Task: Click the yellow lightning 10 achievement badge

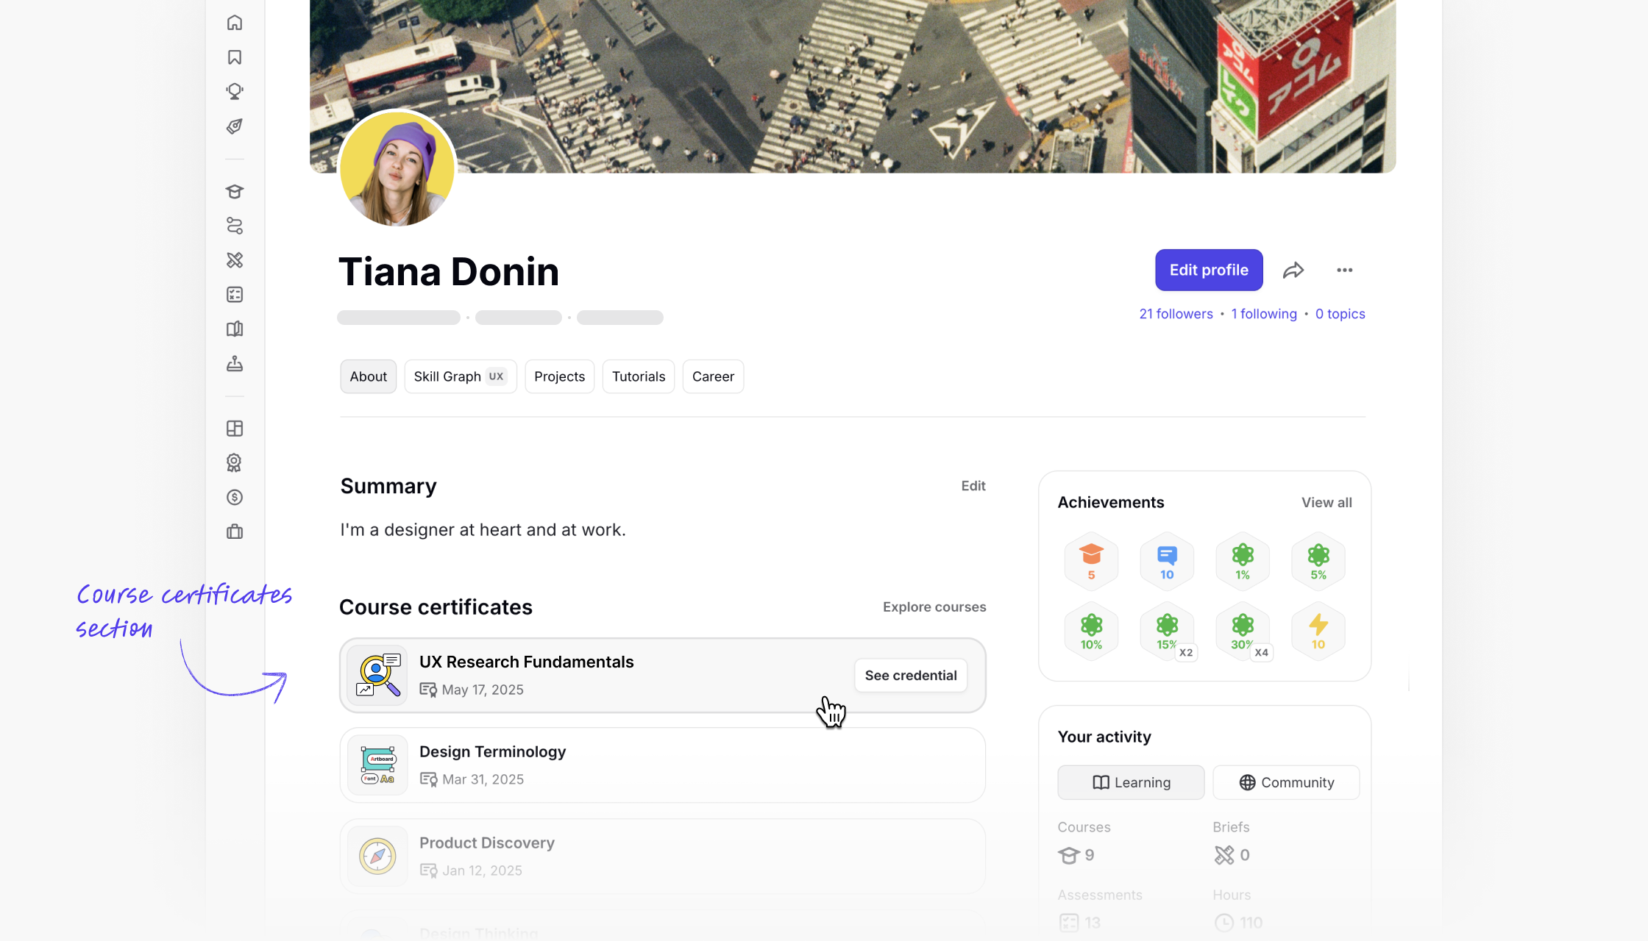Action: pyautogui.click(x=1318, y=631)
